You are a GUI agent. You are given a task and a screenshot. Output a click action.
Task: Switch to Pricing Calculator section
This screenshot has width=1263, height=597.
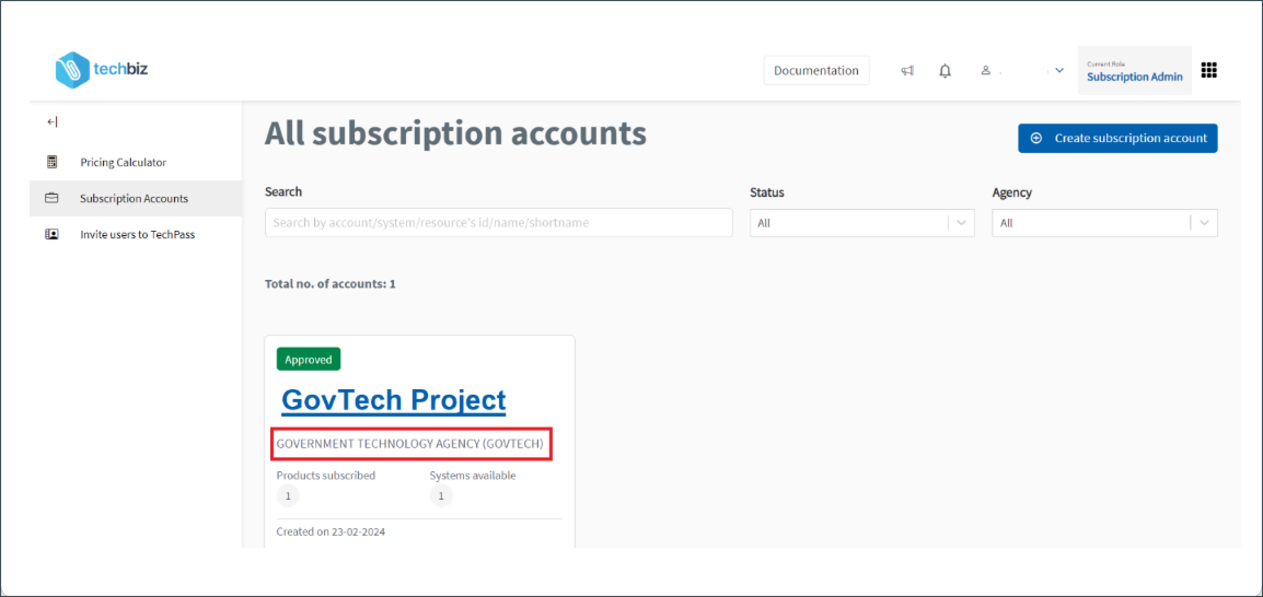point(123,162)
